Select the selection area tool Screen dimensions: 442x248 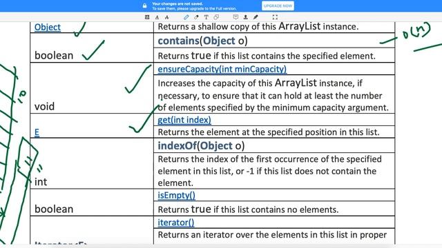pos(275,17)
